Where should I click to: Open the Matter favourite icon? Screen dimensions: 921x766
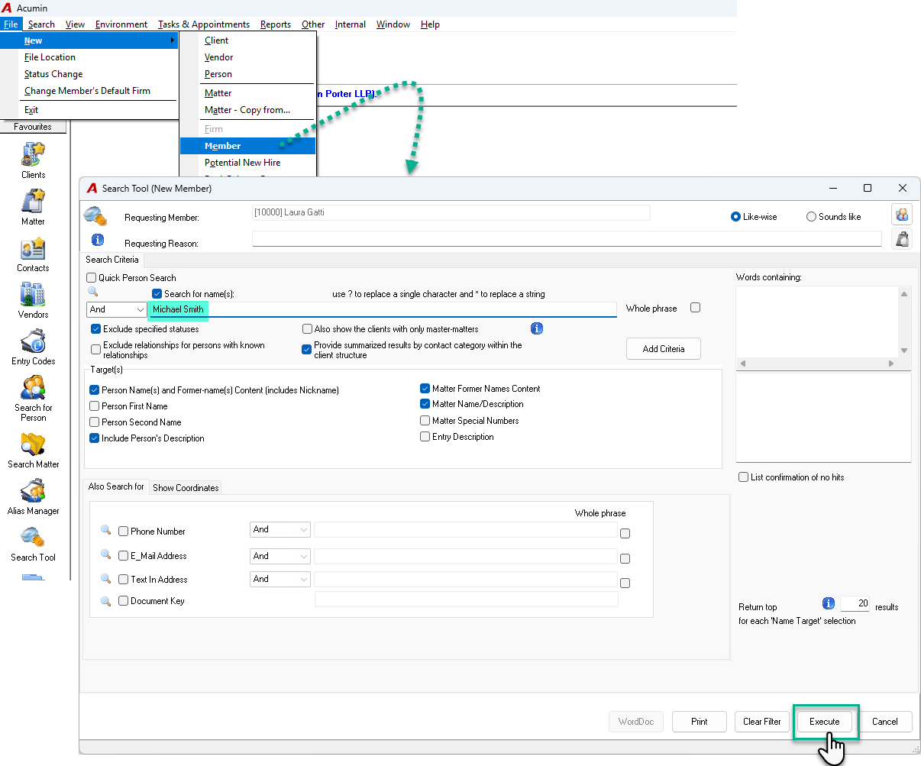click(34, 202)
